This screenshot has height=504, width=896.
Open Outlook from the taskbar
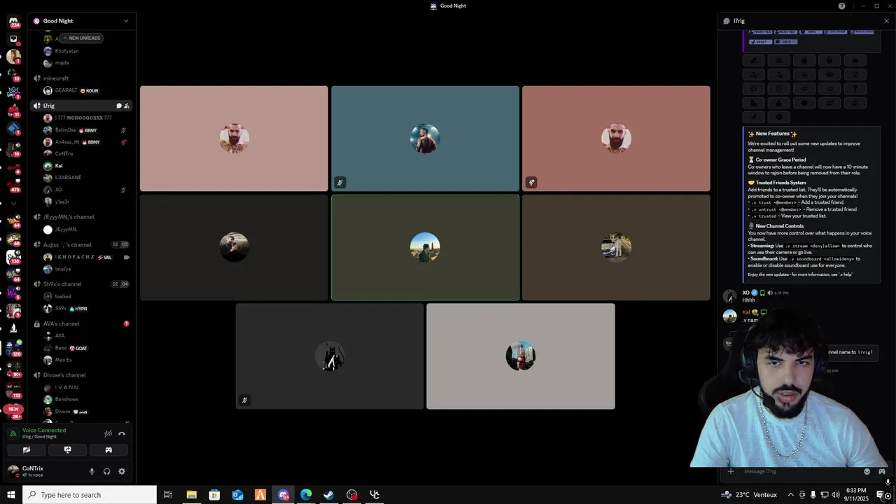point(237,495)
